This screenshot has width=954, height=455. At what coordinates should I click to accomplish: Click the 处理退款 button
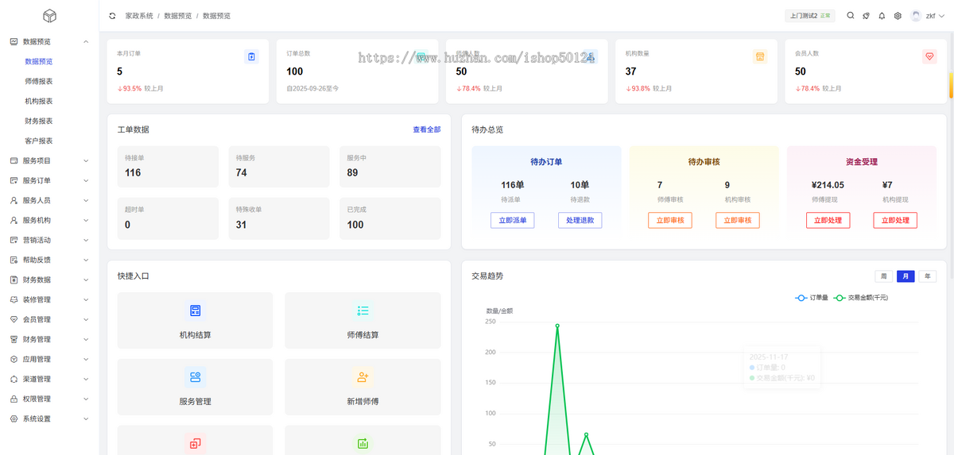click(580, 220)
